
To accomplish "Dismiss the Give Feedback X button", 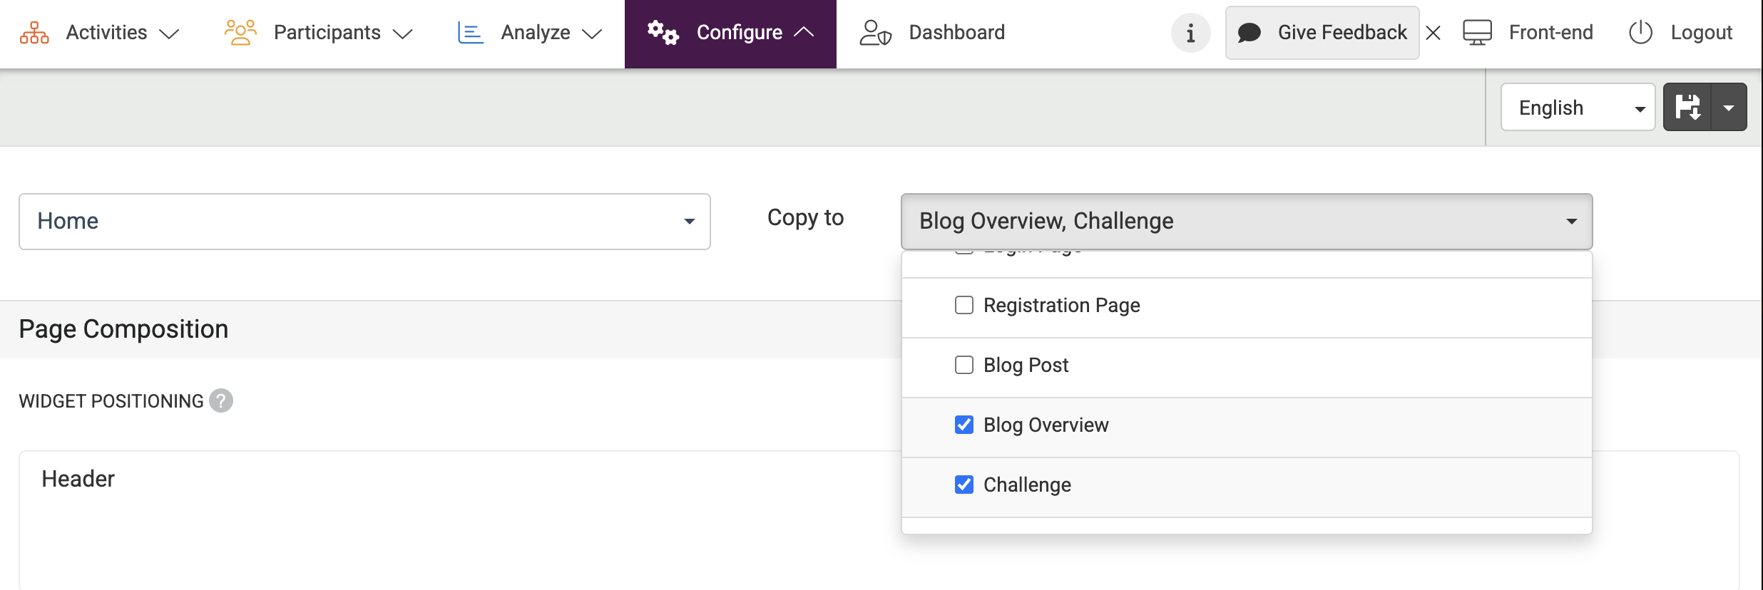I will pyautogui.click(x=1434, y=33).
